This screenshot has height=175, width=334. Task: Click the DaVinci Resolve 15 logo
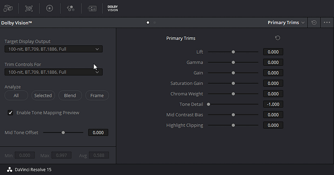coord(10,169)
